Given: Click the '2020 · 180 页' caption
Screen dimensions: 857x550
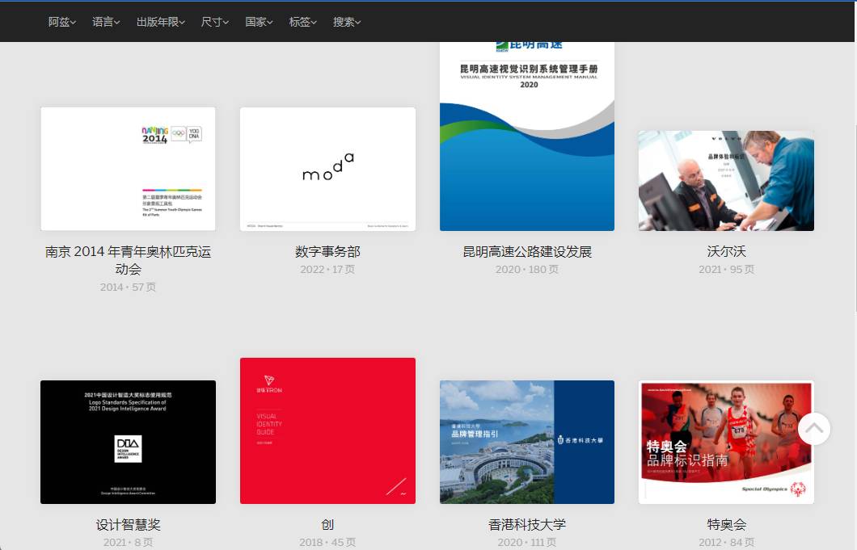Looking at the screenshot, I should (527, 269).
